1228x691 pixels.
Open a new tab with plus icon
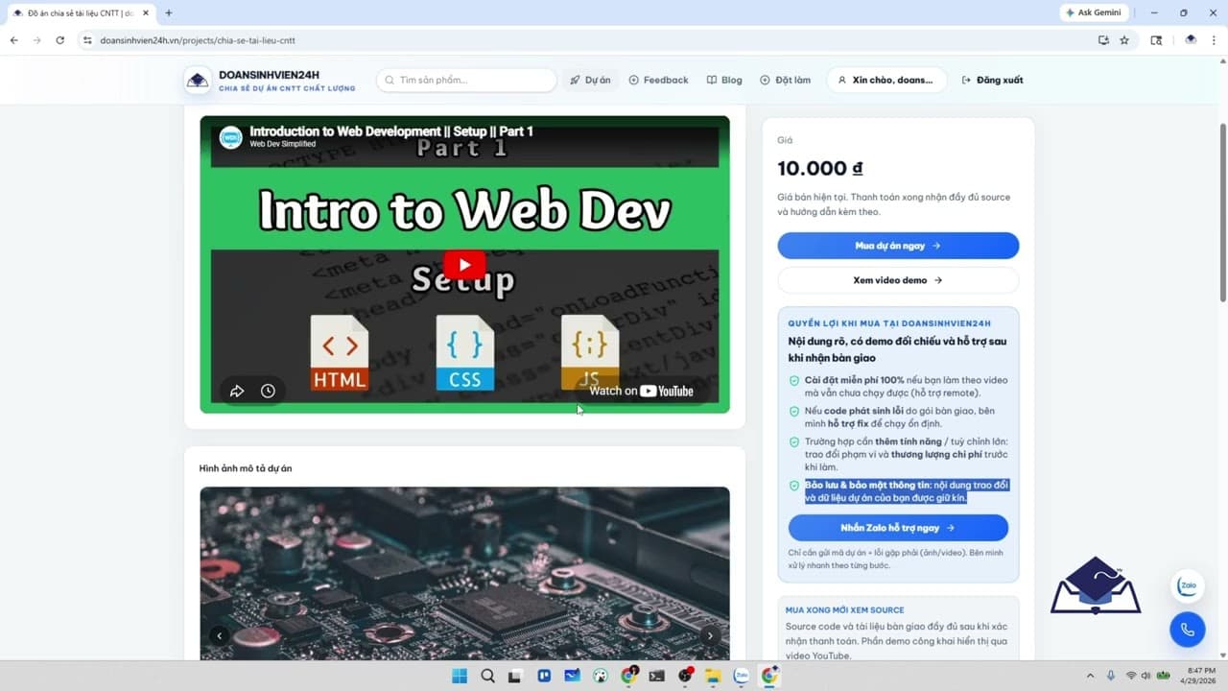(x=169, y=12)
